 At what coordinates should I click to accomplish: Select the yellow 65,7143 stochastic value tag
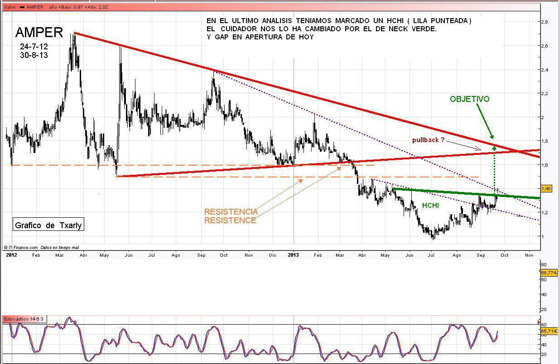click(548, 331)
